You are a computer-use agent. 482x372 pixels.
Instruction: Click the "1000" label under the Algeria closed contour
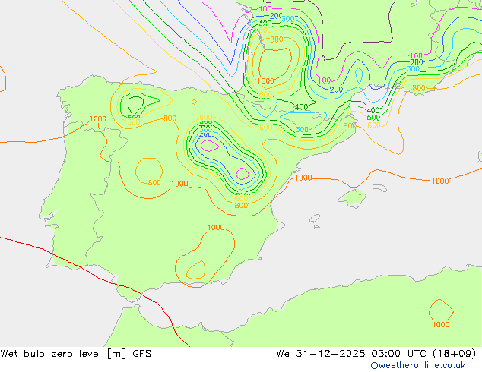click(x=441, y=324)
